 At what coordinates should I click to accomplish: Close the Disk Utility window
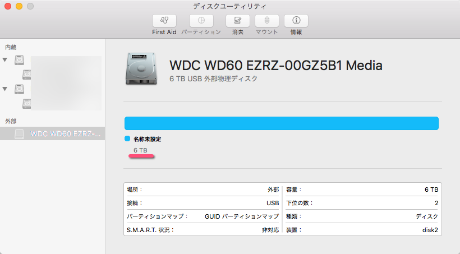8,6
